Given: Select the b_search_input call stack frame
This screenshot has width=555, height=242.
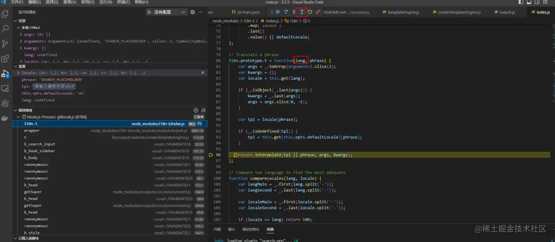Looking at the screenshot, I should [x=39, y=144].
